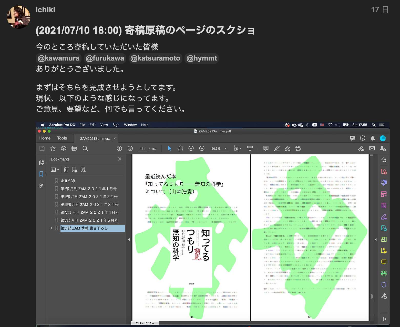Close the Bookmarks panel
Image resolution: width=400 pixels, height=327 pixels.
click(x=119, y=159)
